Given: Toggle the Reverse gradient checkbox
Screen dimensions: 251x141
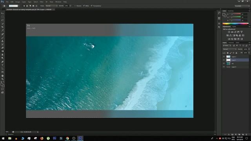Looking at the screenshot, I should (75, 6).
